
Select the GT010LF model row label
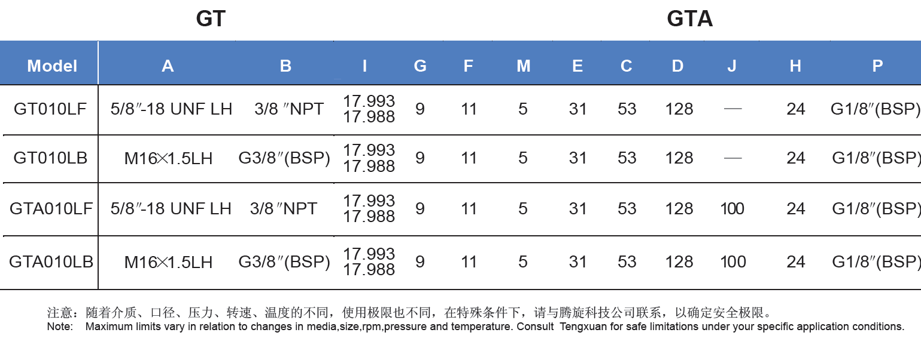point(50,109)
